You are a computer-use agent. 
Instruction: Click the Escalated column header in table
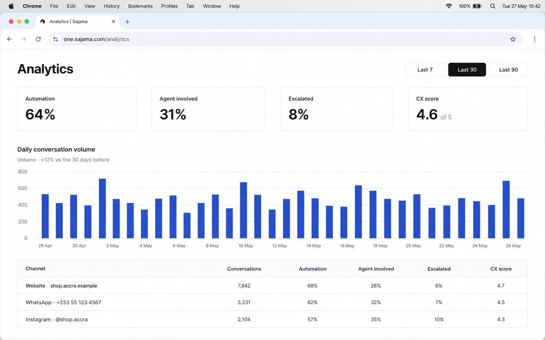[x=439, y=269]
